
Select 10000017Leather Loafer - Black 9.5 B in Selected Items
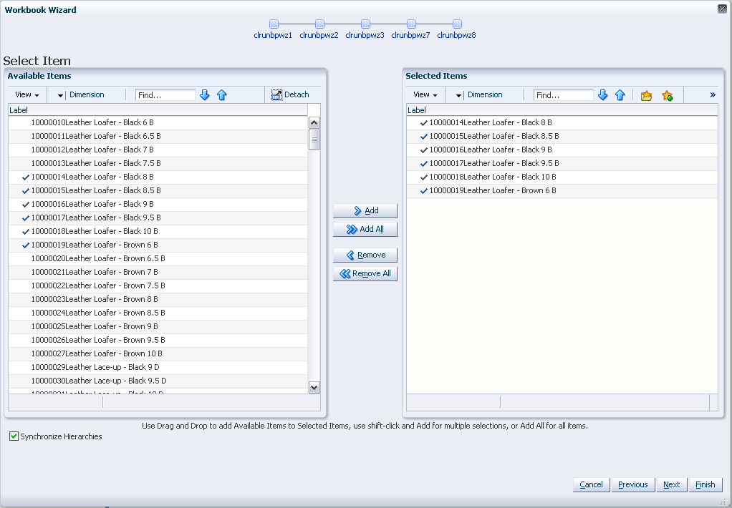562,163
